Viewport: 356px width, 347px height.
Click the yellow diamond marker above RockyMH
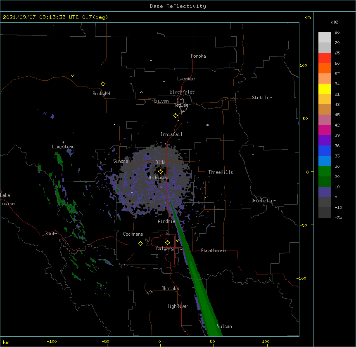(x=103, y=84)
